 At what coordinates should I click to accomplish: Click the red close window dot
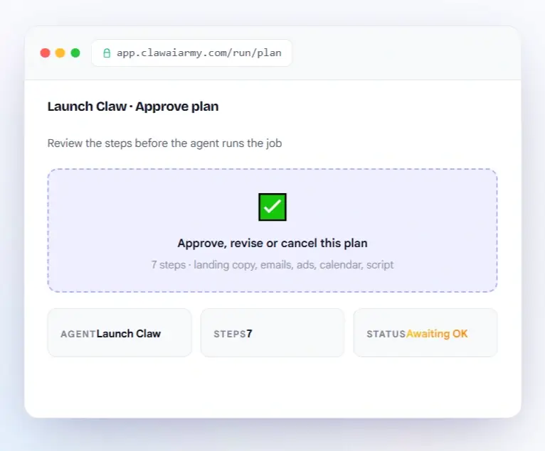coord(46,53)
